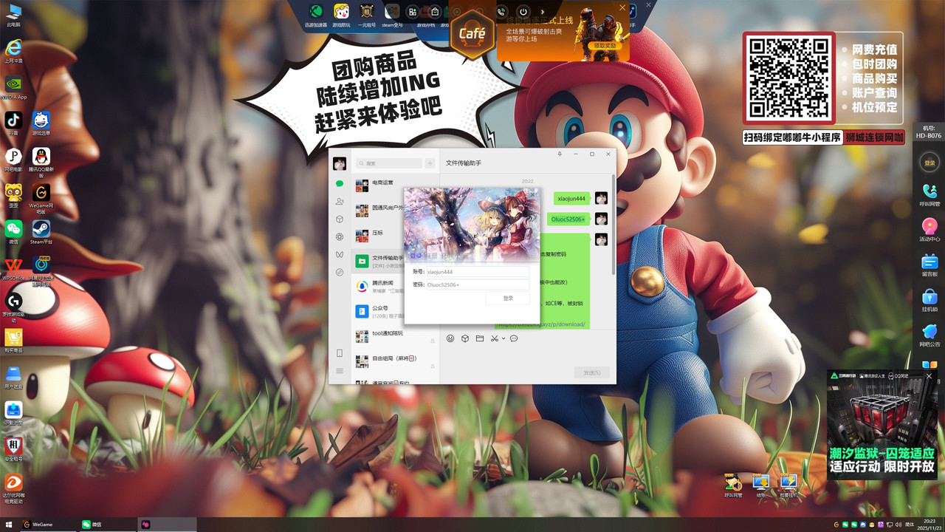Open WeChat contacts icon in sidebar

(x=340, y=201)
